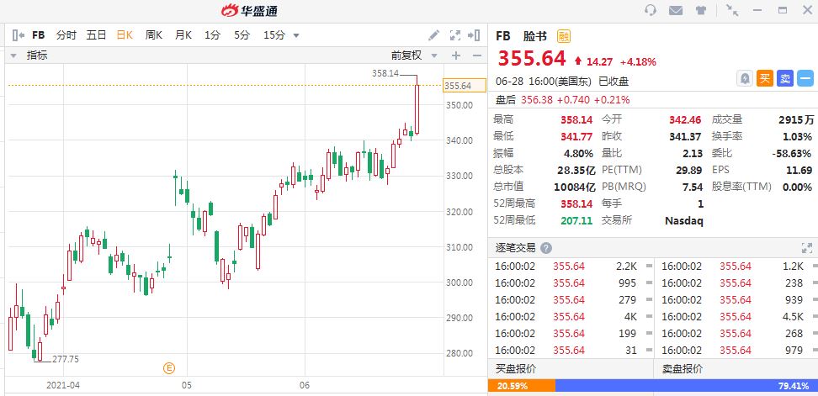Click the 委比 value -58.63%
Viewport: 818px width, 396px height.
coord(791,153)
